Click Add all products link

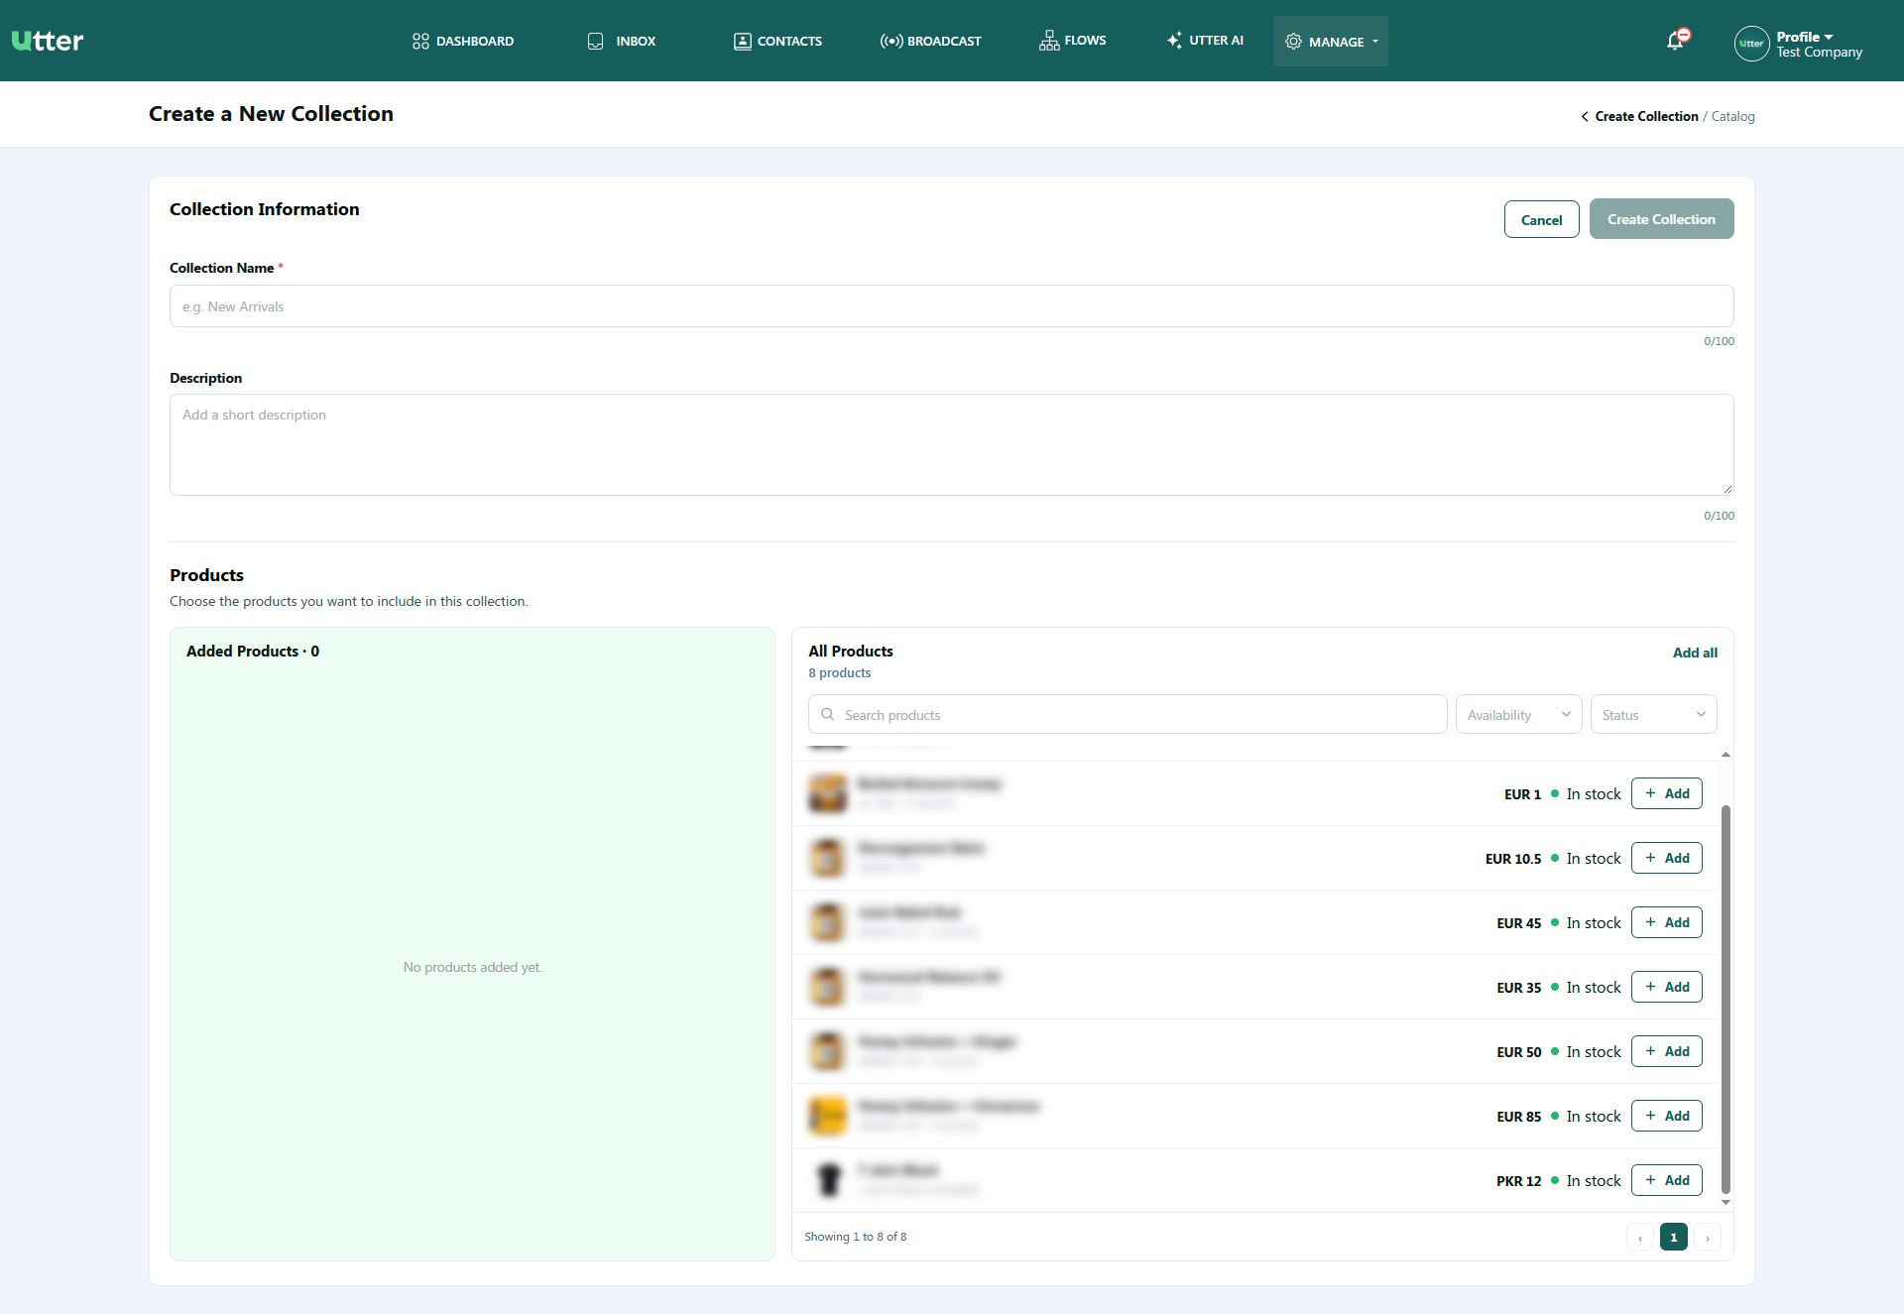1695,653
